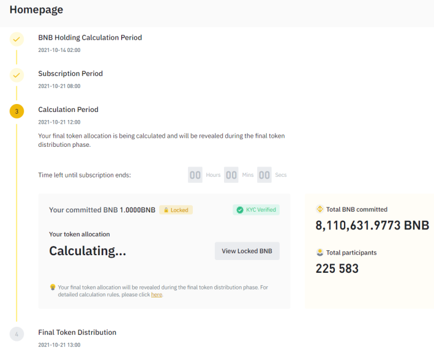Open View Locked BNB
Screen dimensions: 434x350
click(247, 251)
